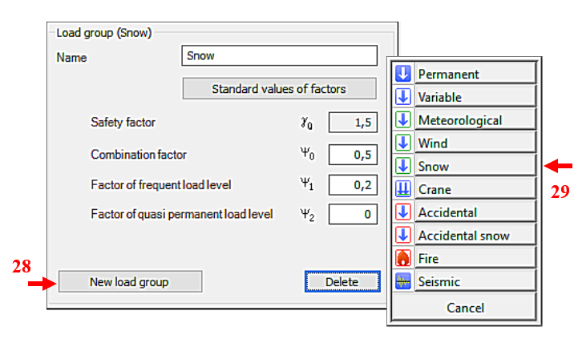Click the green Meteorological load icon

coord(403,119)
